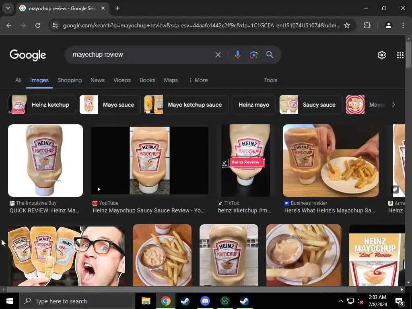This screenshot has height=309, width=412.
Task: Click the forward navigation arrow
Action: (23, 25)
